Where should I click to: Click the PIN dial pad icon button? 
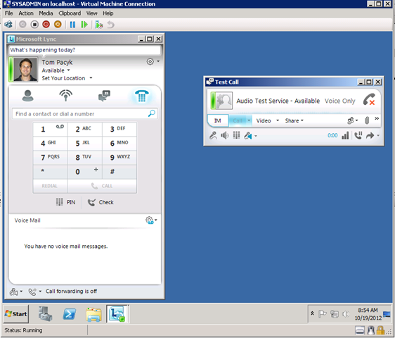point(65,202)
